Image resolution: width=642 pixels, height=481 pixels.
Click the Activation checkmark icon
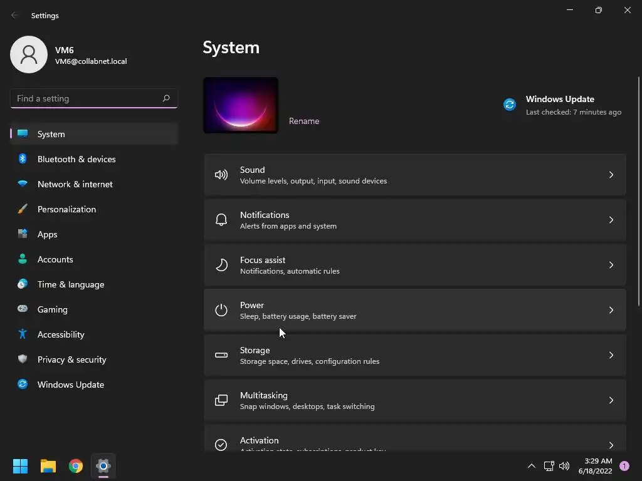[x=221, y=445]
